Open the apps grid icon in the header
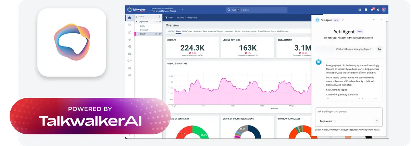The width and height of the screenshot is (411, 146). click(360, 10)
